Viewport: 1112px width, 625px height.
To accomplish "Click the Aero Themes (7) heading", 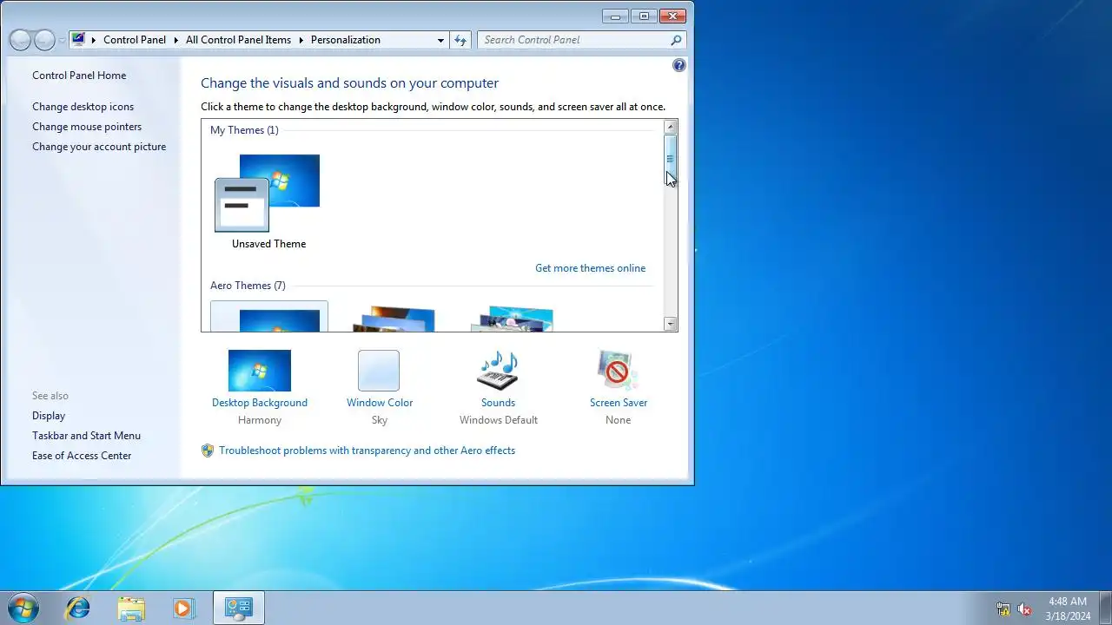I will pyautogui.click(x=248, y=286).
